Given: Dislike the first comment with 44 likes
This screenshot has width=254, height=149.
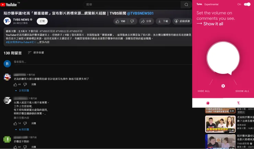Looking at the screenshot, I should coord(25,84).
